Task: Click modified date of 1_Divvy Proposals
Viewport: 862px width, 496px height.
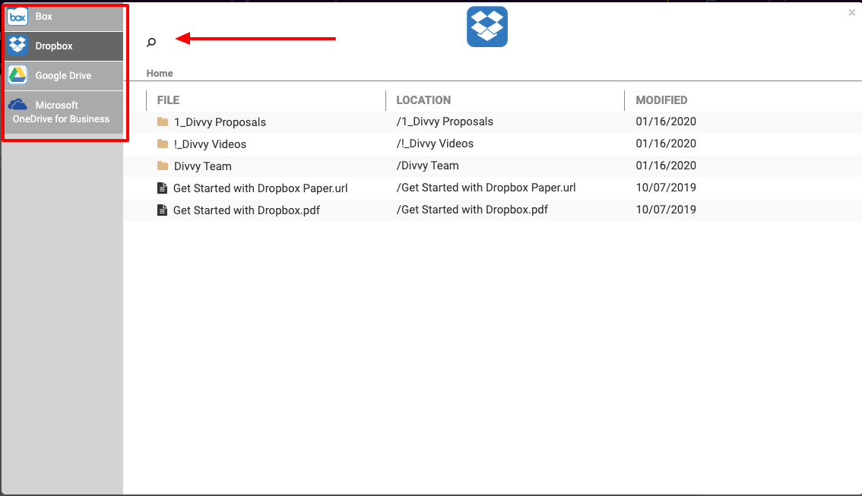Action: [x=666, y=122]
